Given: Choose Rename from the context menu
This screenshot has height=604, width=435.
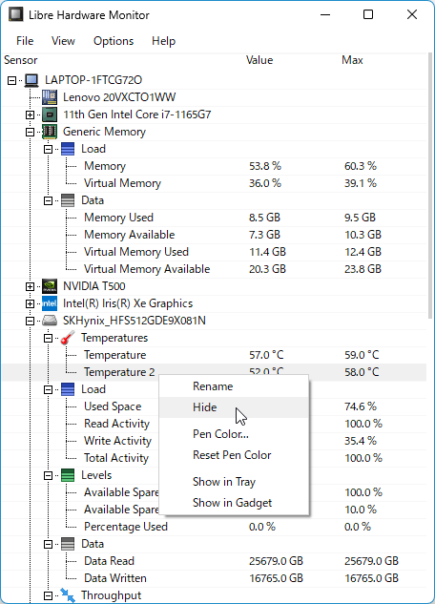Looking at the screenshot, I should click(234, 386).
